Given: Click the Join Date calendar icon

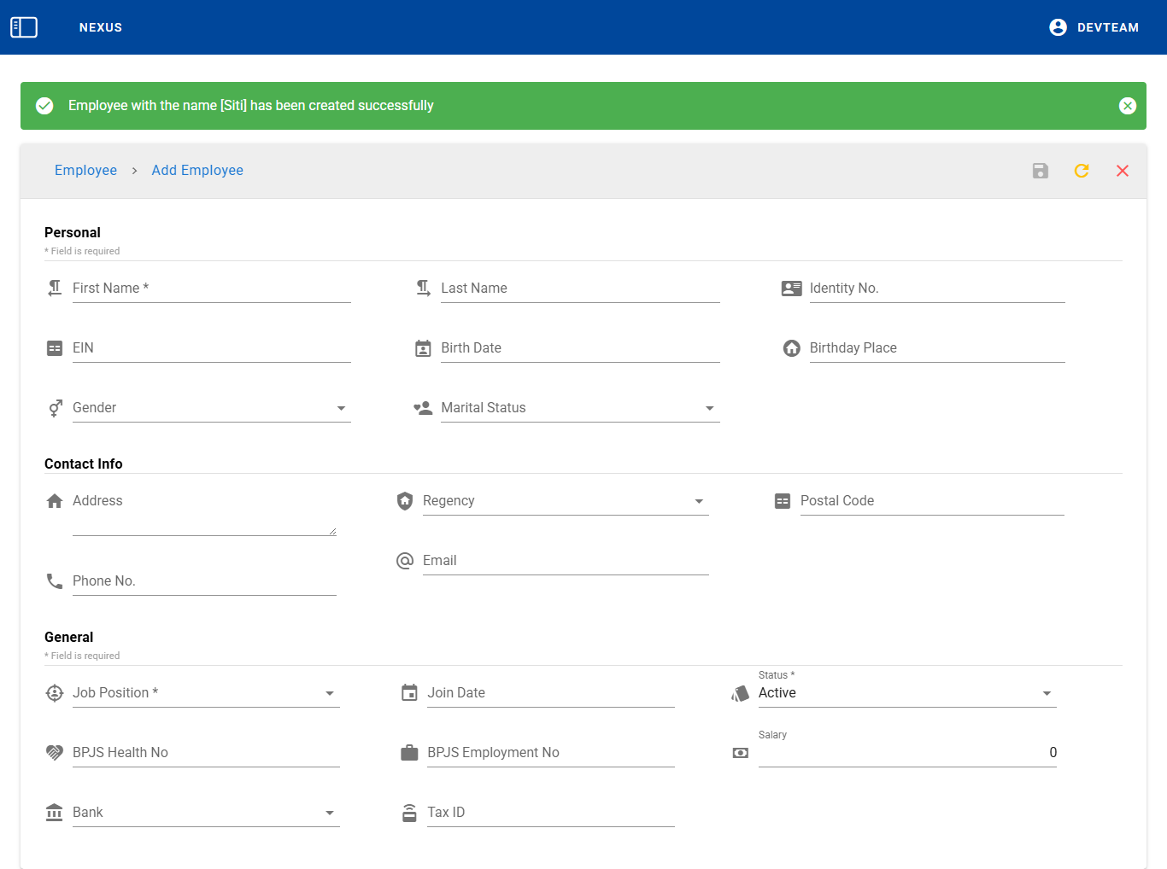Looking at the screenshot, I should pyautogui.click(x=409, y=693).
